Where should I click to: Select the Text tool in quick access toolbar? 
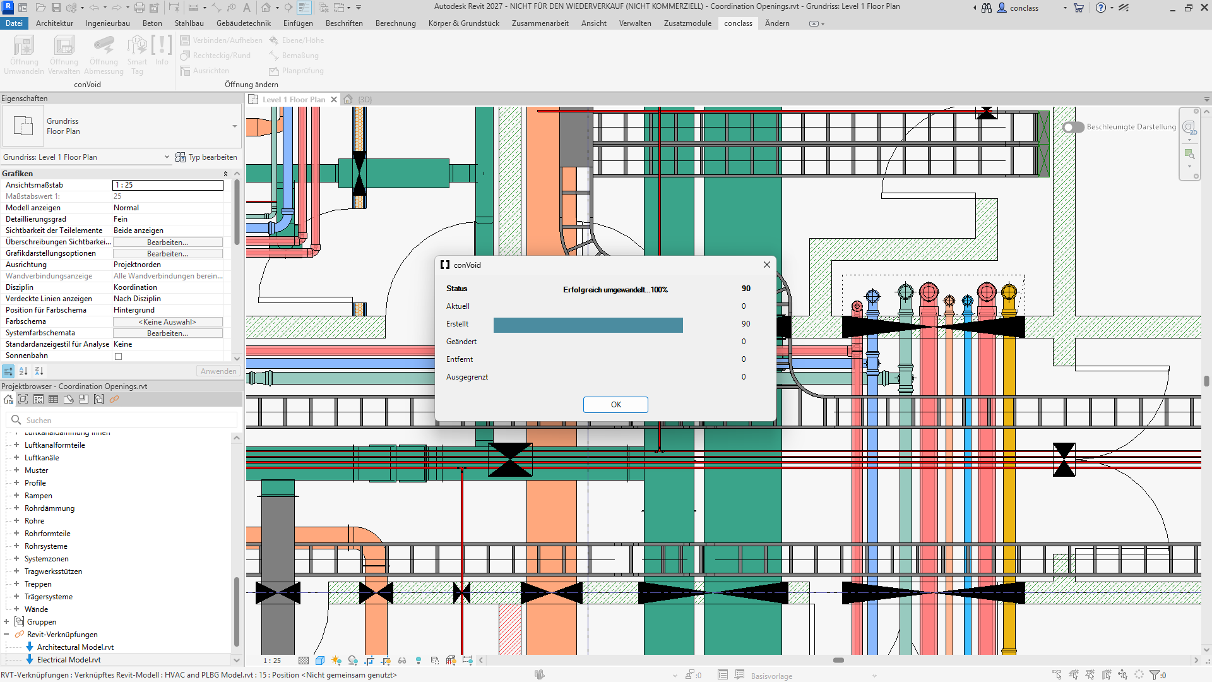point(247,8)
